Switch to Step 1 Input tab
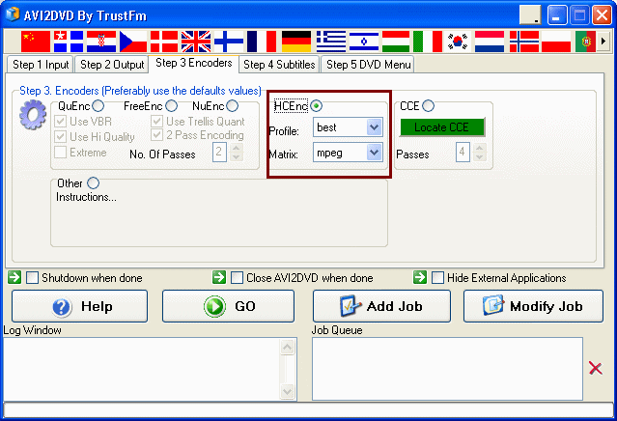Screen dimensions: 617x421 (41, 65)
